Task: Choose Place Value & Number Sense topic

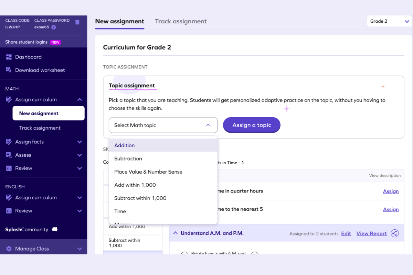Action: point(163,172)
